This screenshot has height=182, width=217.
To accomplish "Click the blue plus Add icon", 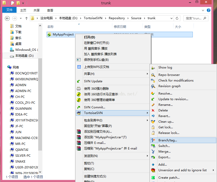I will (153, 165).
